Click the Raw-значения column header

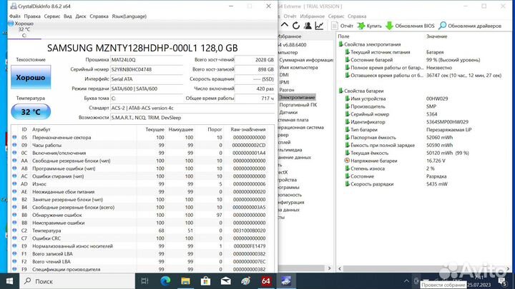coord(248,129)
